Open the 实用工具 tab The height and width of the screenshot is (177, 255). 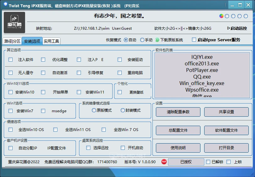[x=51, y=41]
